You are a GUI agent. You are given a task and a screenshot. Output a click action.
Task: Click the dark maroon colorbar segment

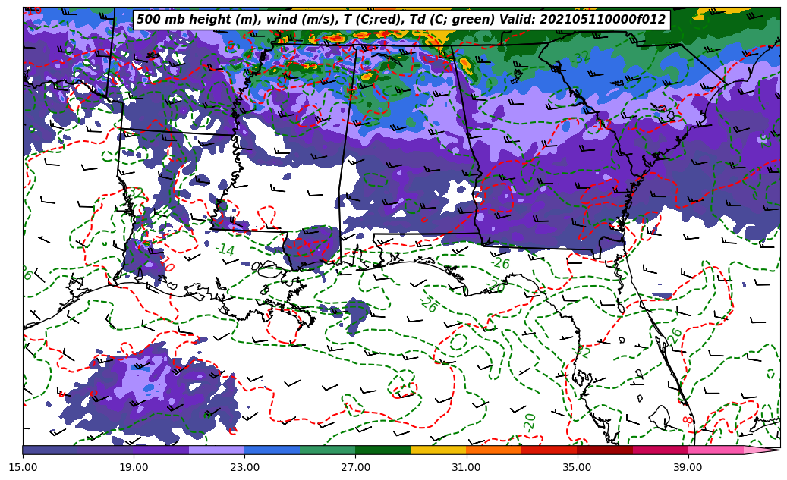[604, 450]
